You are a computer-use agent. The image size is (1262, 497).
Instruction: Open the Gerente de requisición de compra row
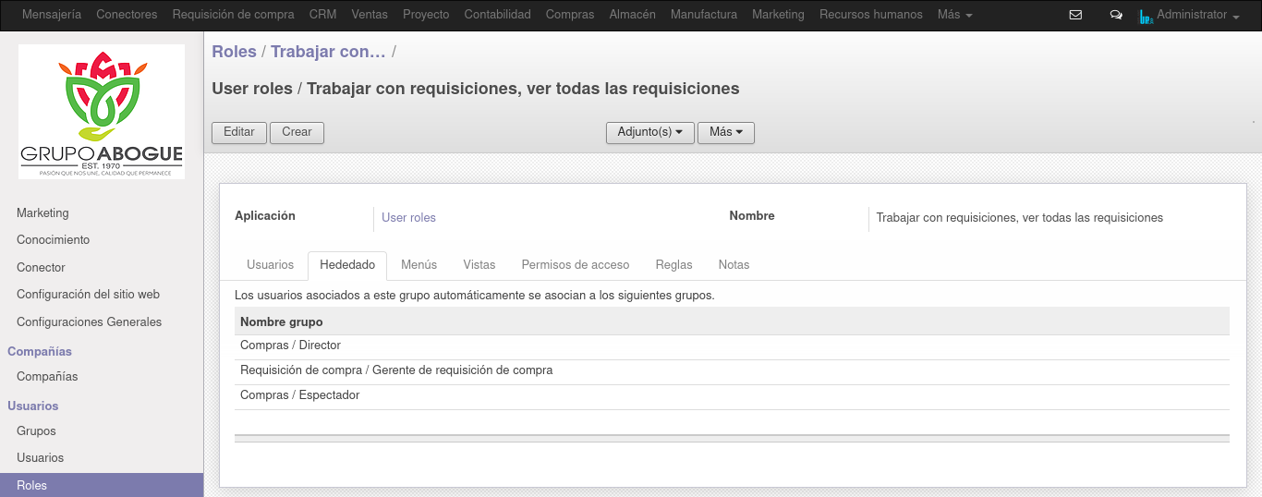click(732, 370)
